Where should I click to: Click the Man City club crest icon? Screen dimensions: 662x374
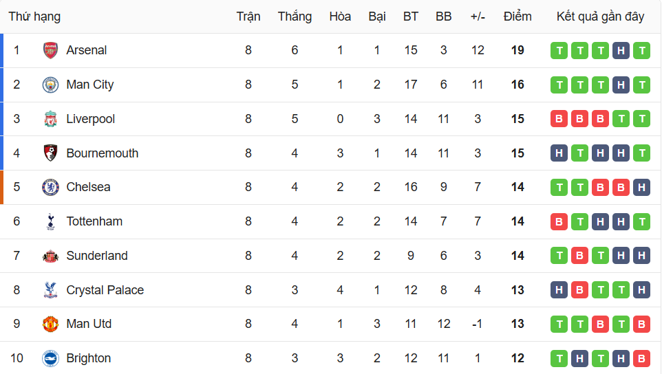point(50,85)
